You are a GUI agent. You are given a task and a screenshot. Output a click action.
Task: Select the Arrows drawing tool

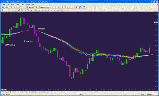(x=31, y=10)
